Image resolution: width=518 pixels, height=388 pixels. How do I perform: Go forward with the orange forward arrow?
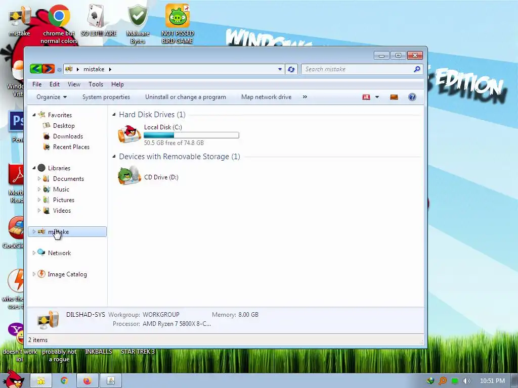(x=48, y=69)
